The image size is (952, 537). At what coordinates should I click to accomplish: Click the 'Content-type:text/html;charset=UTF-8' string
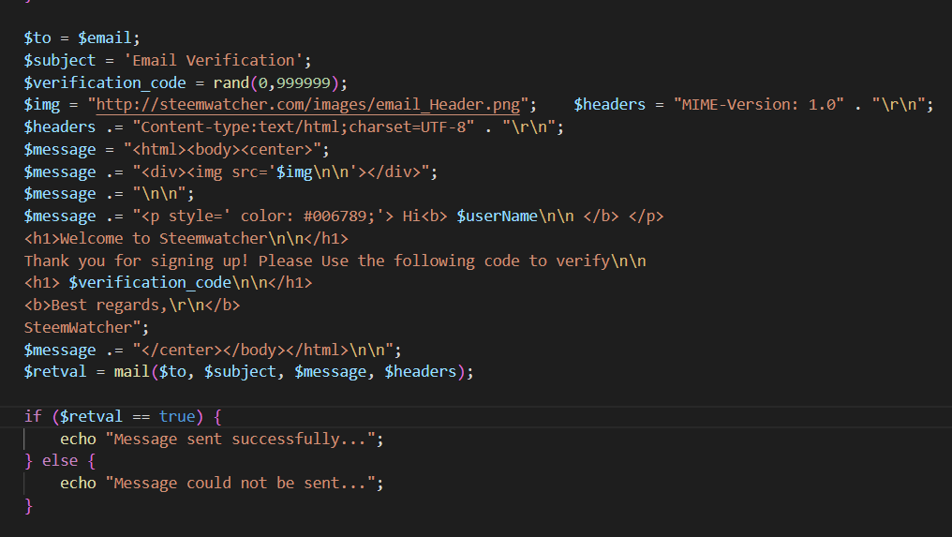coord(304,127)
